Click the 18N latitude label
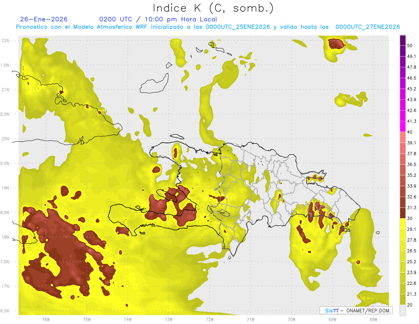This screenshot has height=324, width=419. [6, 237]
